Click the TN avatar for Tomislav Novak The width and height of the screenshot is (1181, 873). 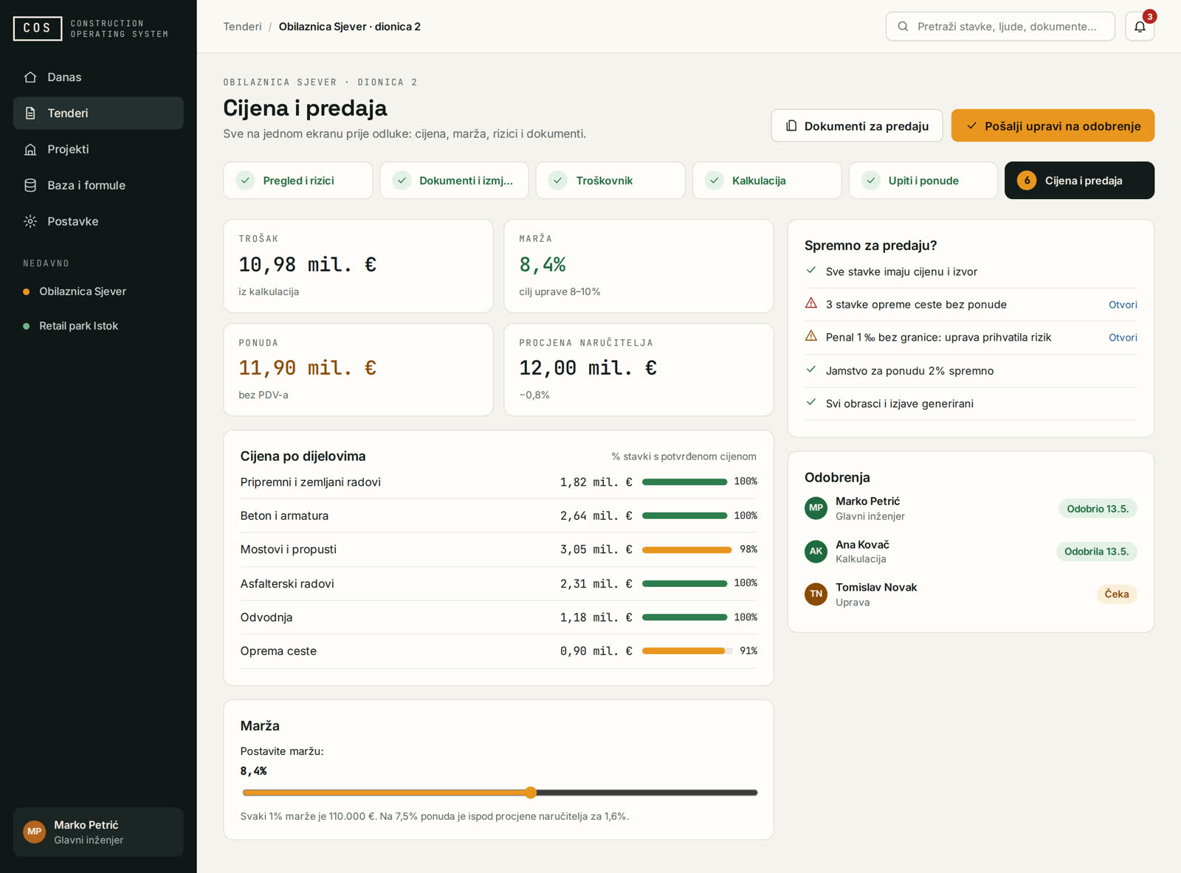(x=816, y=594)
